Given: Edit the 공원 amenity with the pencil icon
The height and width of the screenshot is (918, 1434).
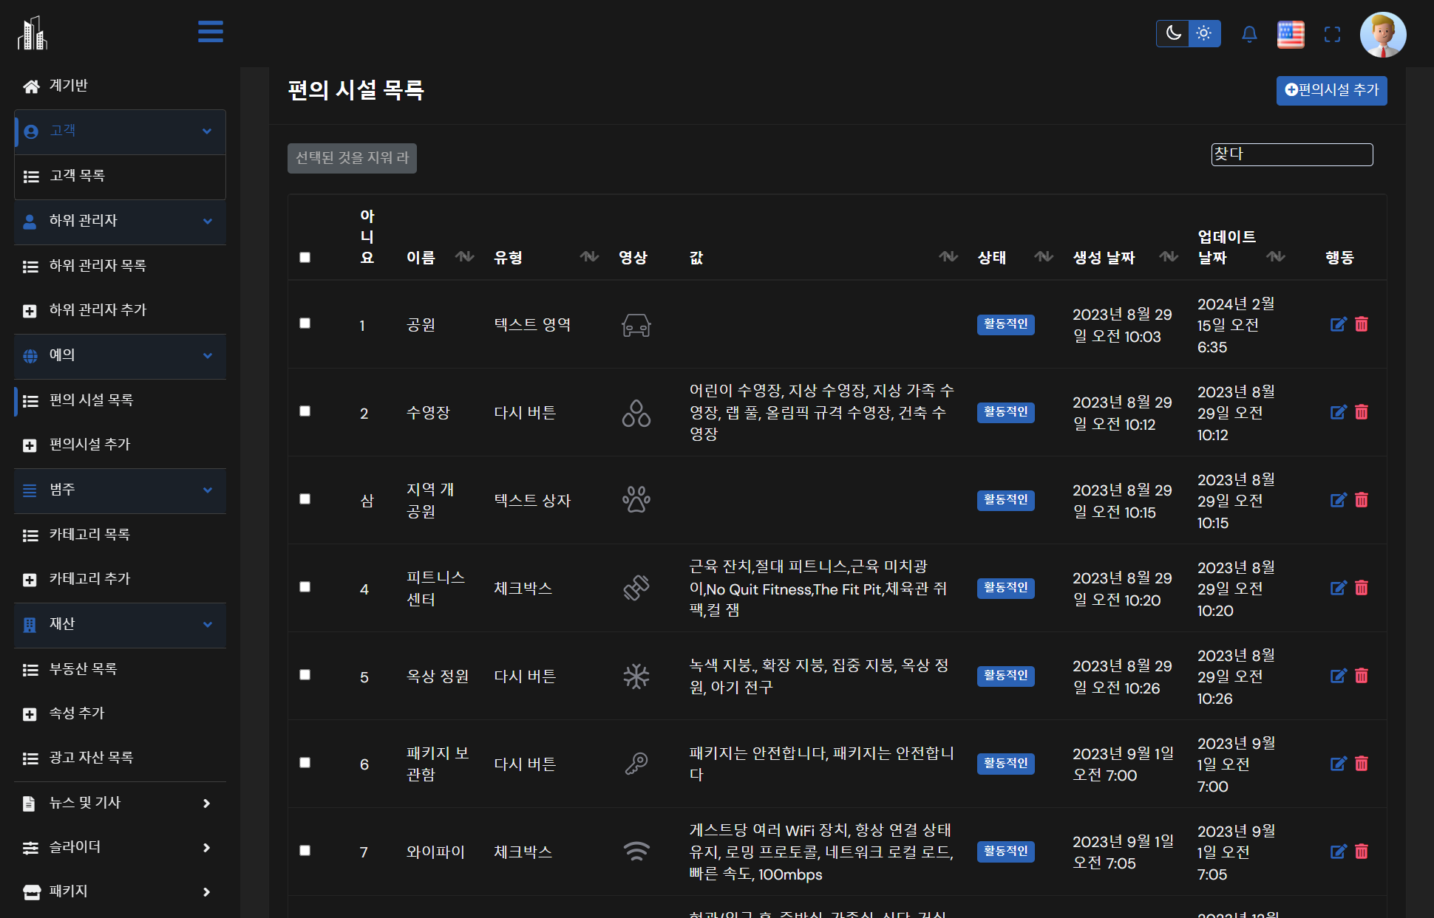Looking at the screenshot, I should (x=1339, y=324).
